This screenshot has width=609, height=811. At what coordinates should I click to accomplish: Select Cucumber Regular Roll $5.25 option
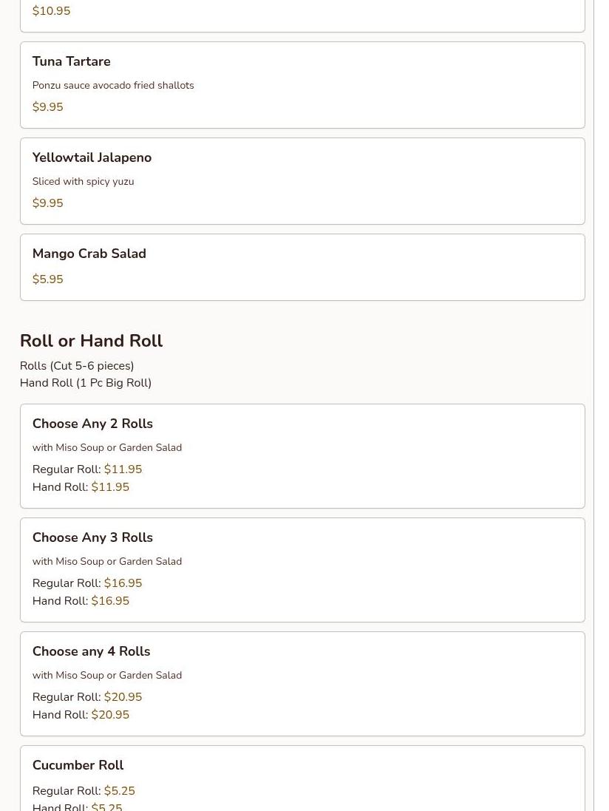coord(84,791)
